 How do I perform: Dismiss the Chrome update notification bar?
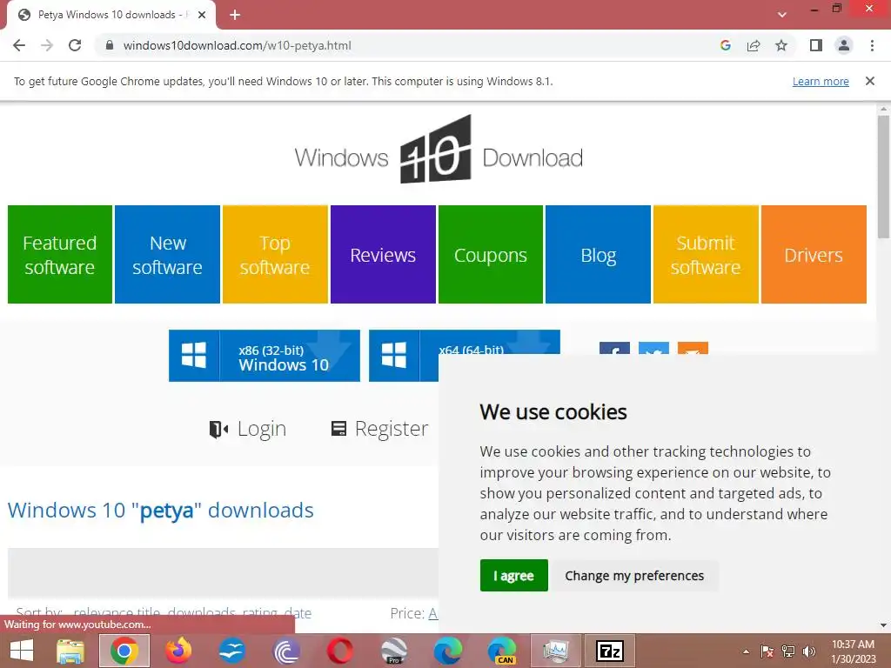click(x=869, y=81)
